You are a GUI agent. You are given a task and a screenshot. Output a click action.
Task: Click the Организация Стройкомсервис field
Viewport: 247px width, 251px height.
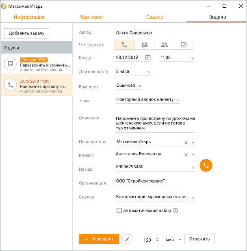pos(147,181)
